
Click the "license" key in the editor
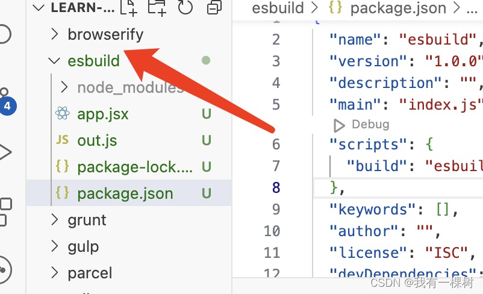click(369, 252)
